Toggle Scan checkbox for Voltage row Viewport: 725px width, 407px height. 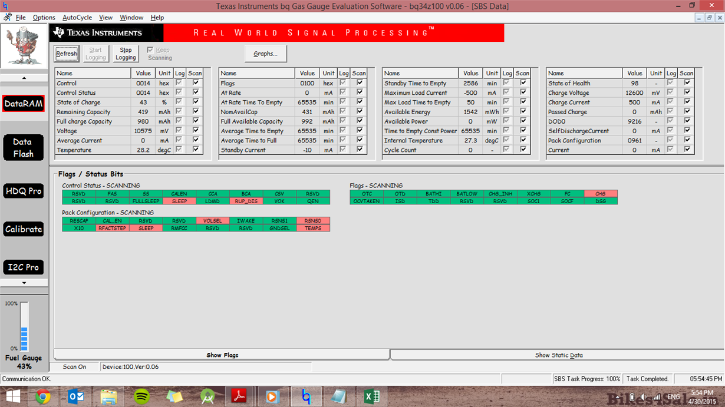pyautogui.click(x=196, y=131)
